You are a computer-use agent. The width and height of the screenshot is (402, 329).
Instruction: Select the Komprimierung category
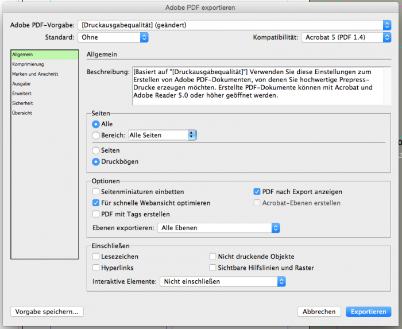tap(45, 64)
